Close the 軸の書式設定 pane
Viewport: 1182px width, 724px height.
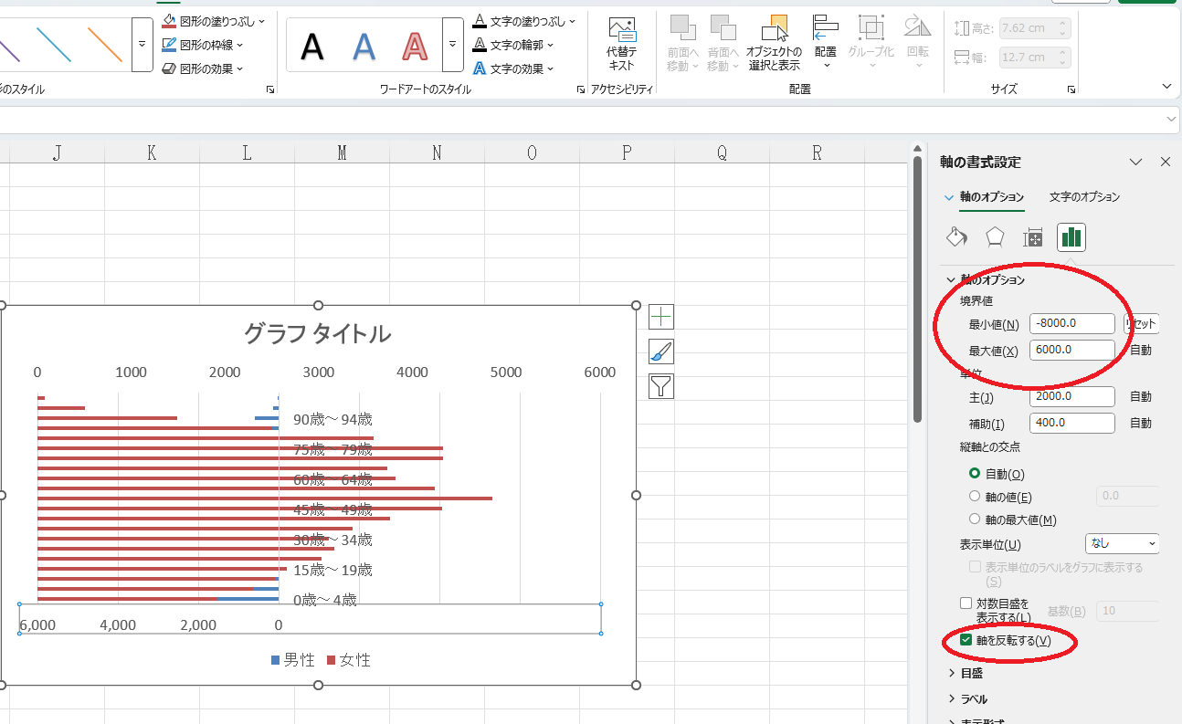tap(1165, 162)
